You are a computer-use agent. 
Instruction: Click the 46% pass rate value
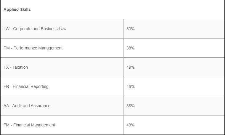(130, 86)
